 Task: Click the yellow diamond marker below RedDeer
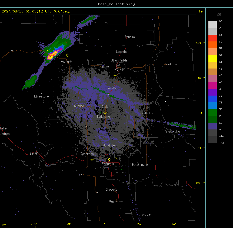pos(115,76)
